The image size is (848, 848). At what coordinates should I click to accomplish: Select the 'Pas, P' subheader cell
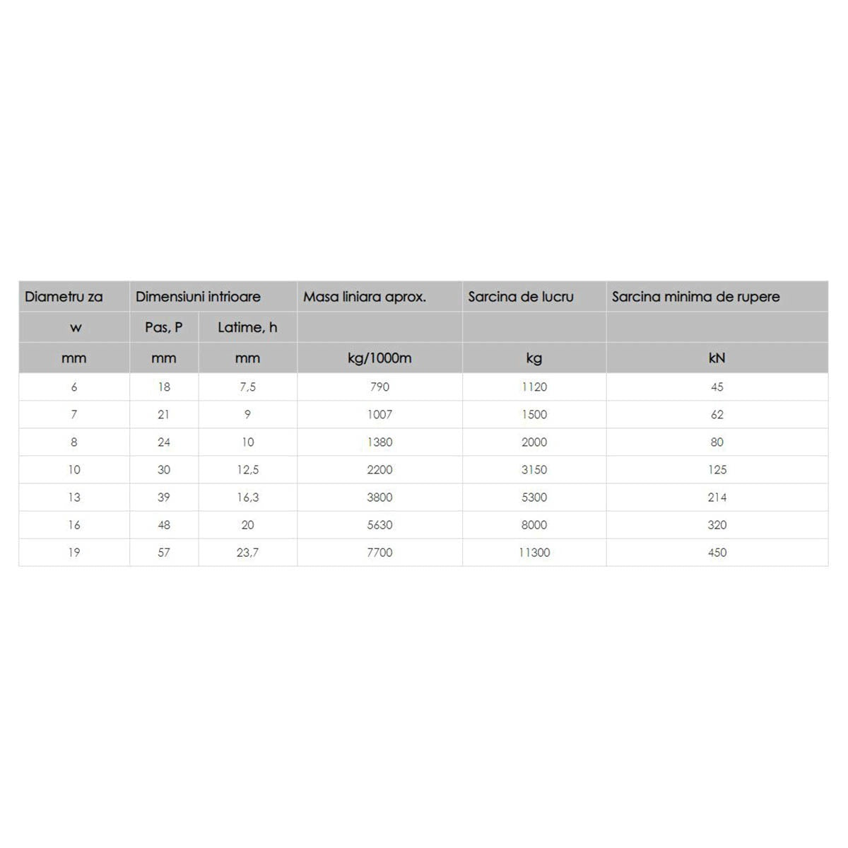164,327
